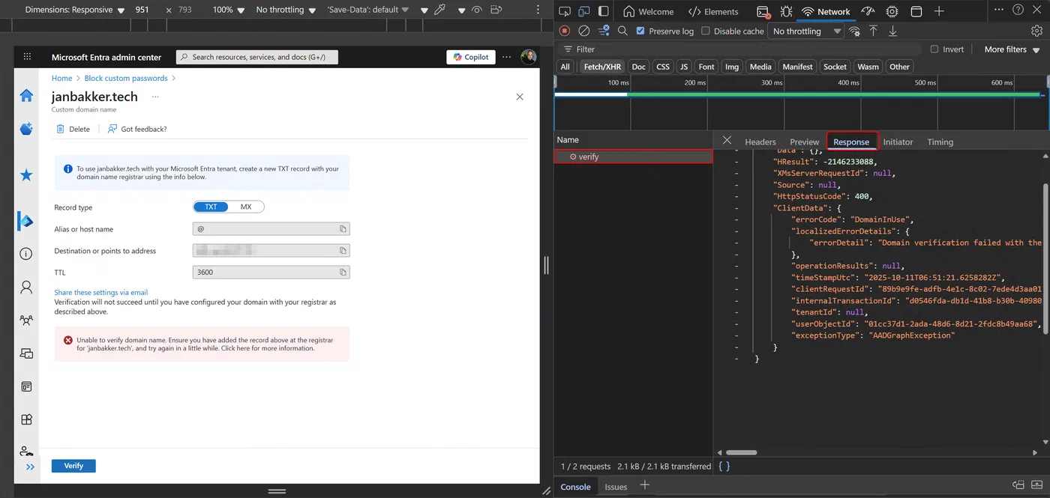Open the Devices icon in the Entra sidebar
The width and height of the screenshot is (1050, 498).
(x=26, y=353)
